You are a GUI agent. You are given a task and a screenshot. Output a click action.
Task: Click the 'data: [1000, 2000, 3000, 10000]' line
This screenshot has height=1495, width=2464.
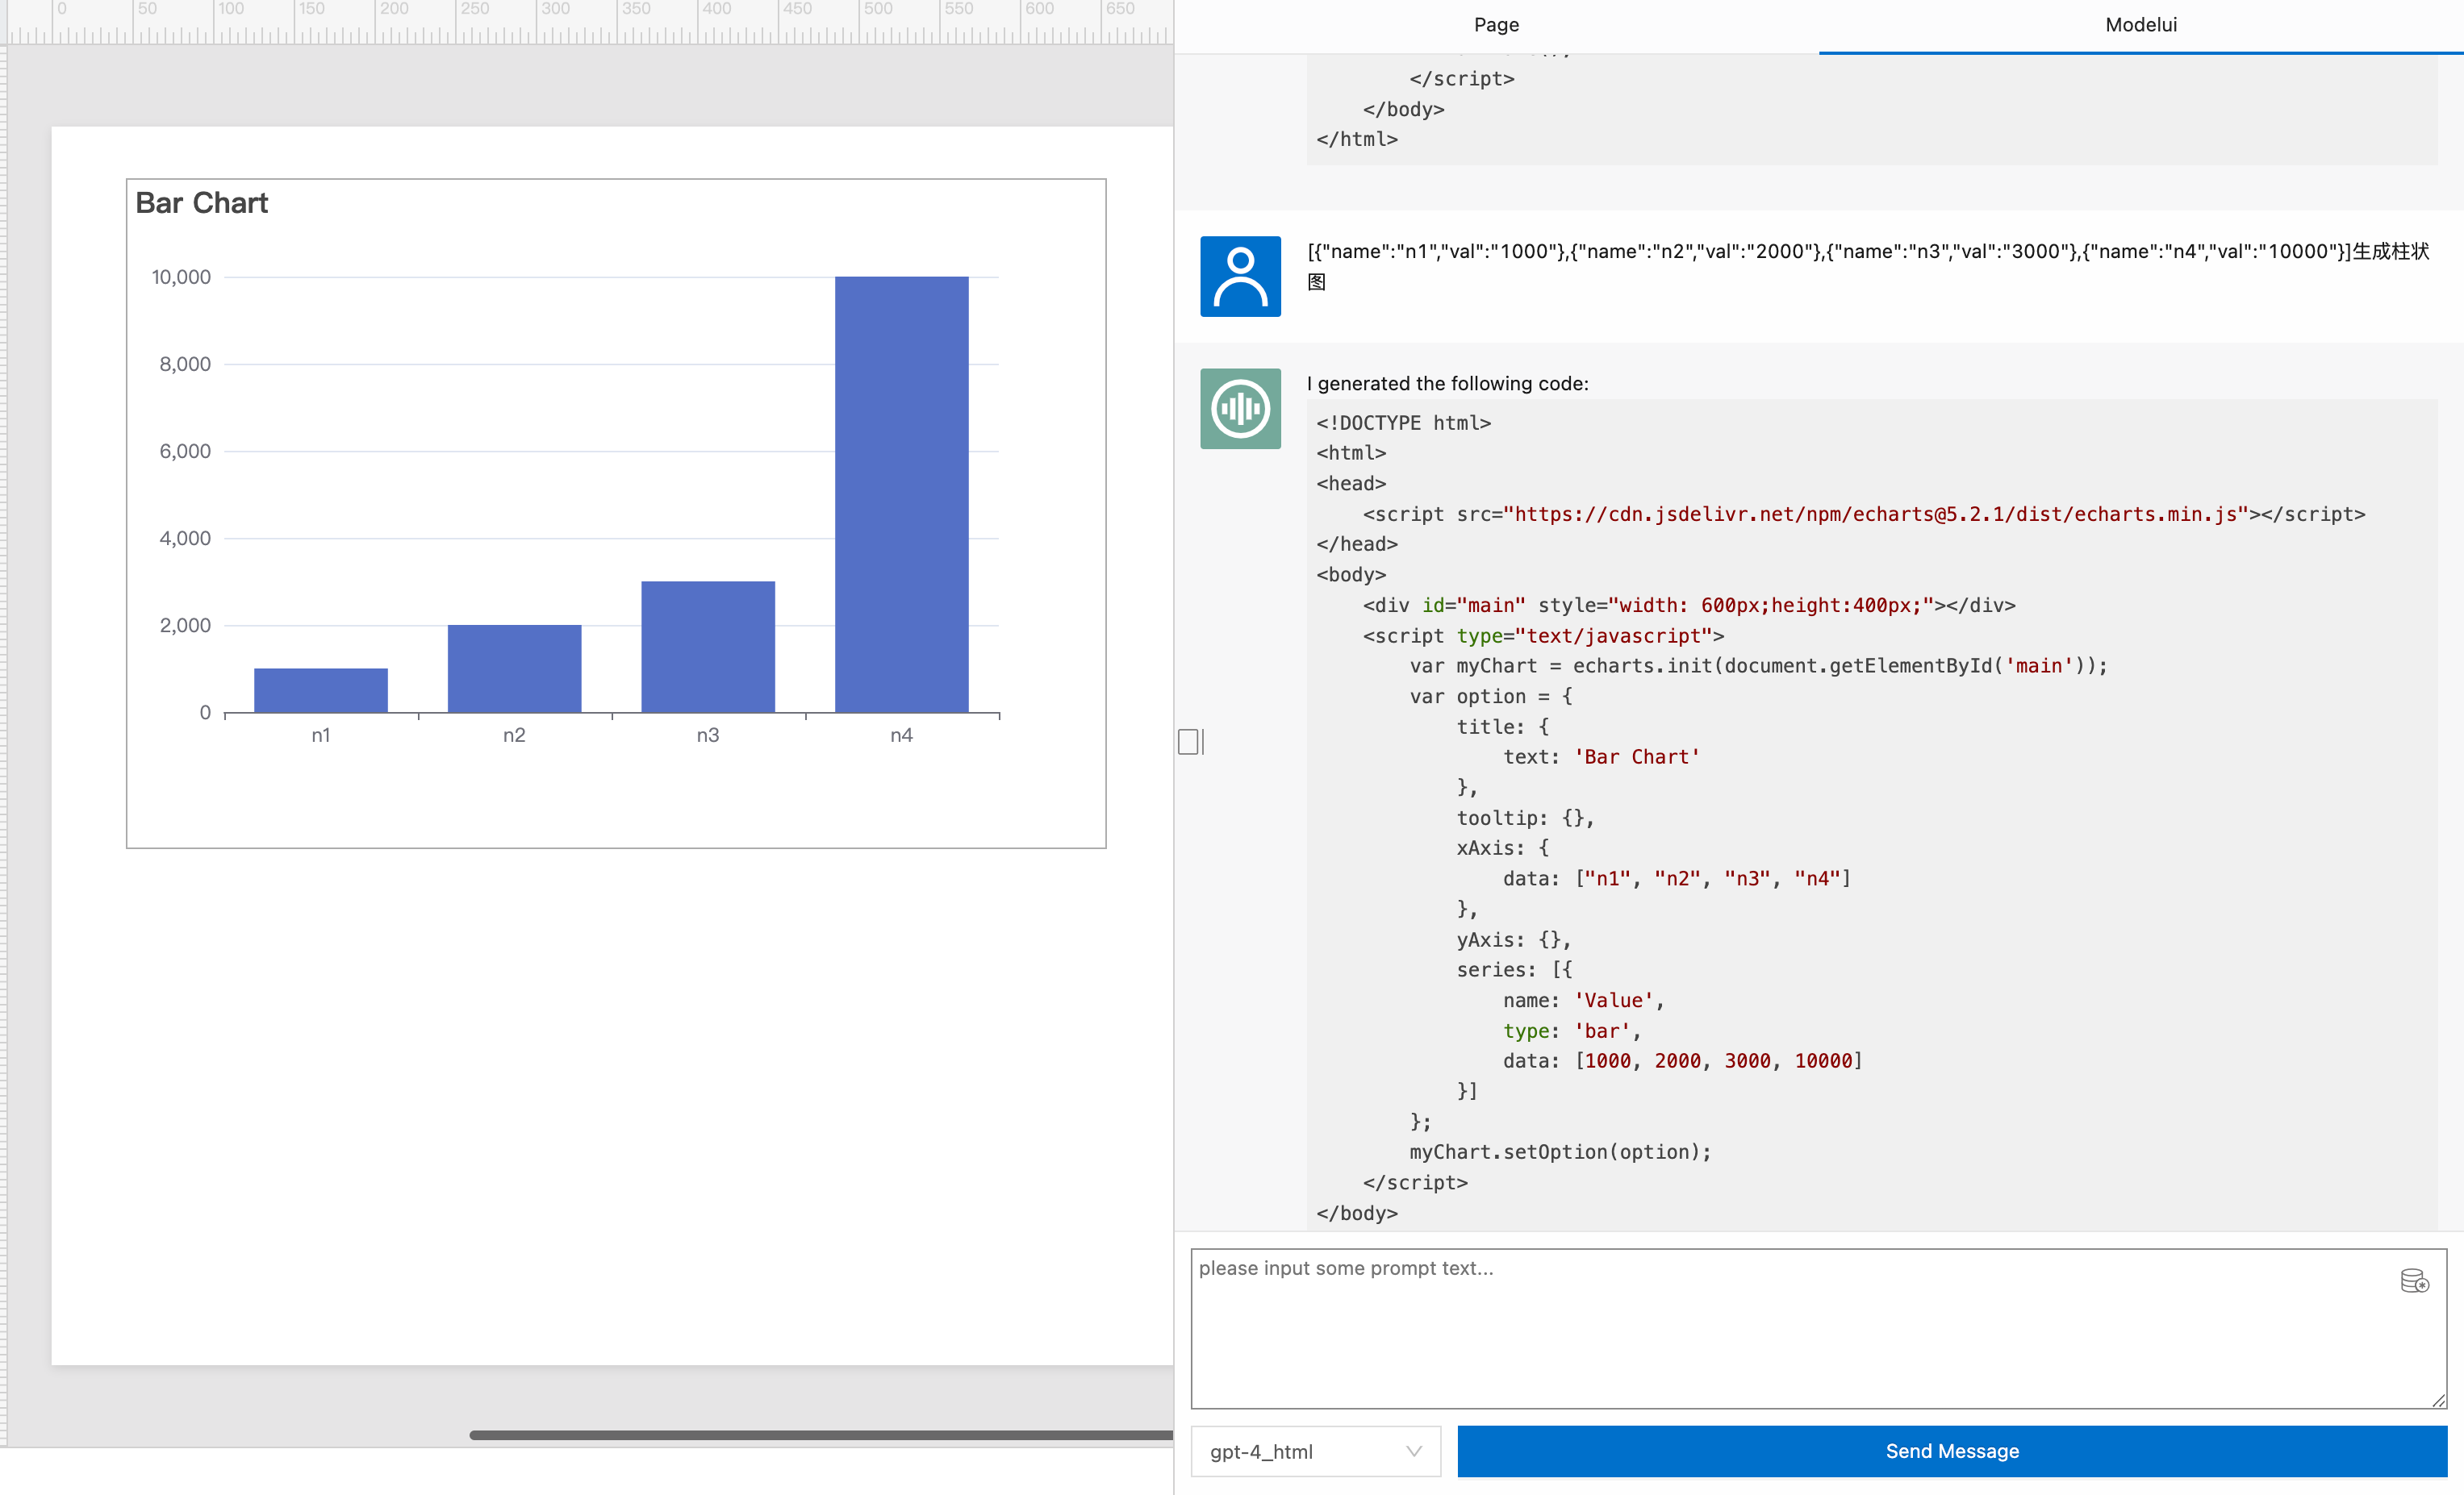(1682, 1060)
